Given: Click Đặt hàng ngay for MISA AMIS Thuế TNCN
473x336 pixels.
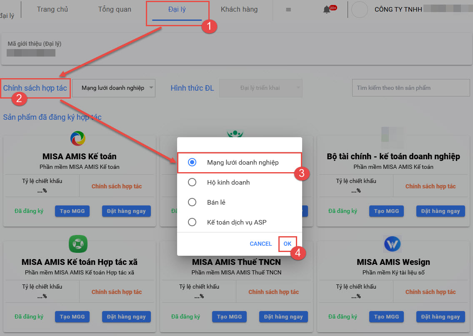Looking at the screenshot, I should [283, 317].
